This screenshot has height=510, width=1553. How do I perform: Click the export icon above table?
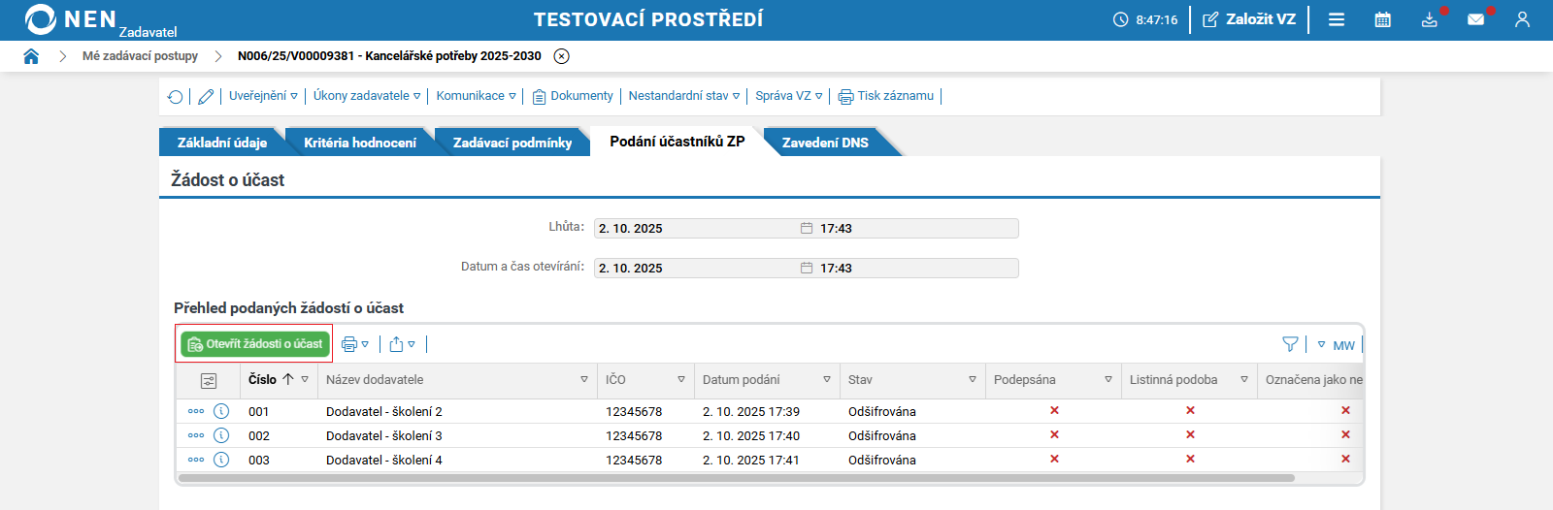(396, 344)
